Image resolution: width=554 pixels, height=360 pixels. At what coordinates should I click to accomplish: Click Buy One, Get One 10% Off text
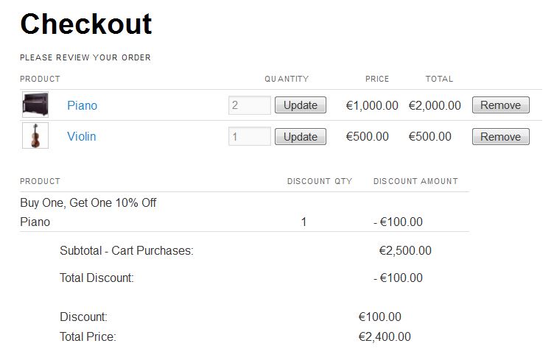[x=88, y=203]
